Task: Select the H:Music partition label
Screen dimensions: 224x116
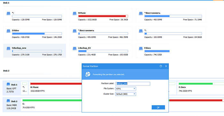Action: 82,13
